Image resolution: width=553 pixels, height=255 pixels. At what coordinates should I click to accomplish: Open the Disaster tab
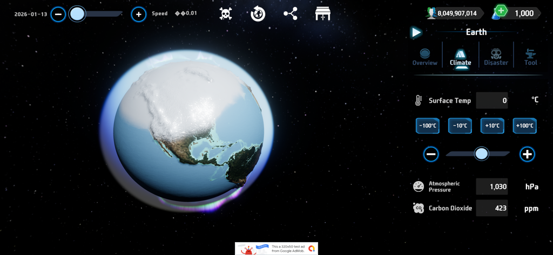pos(496,57)
